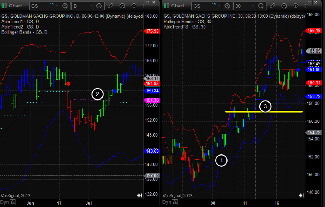Click the pop-out window icon on daily chart
This screenshot has height=207, width=325.
147,2
